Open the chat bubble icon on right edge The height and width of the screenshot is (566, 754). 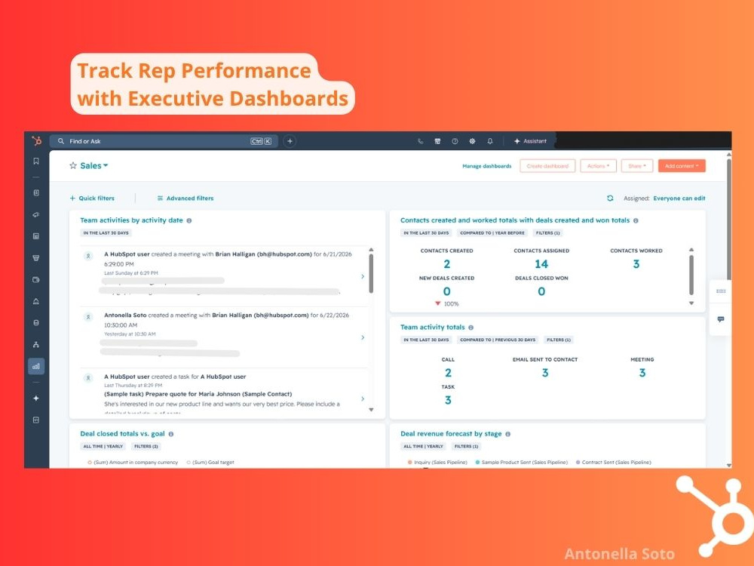tap(721, 319)
